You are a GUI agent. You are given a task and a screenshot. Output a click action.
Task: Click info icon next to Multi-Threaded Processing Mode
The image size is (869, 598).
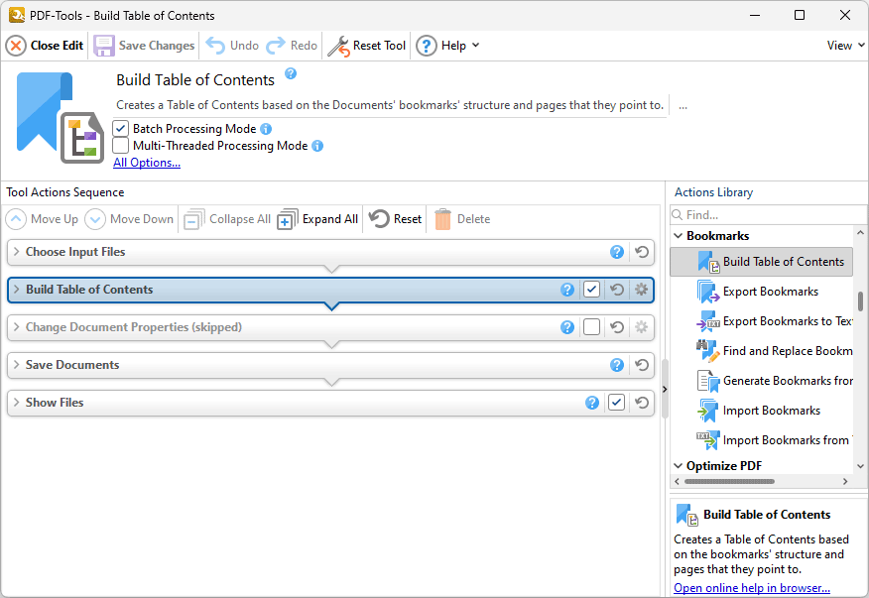(317, 146)
